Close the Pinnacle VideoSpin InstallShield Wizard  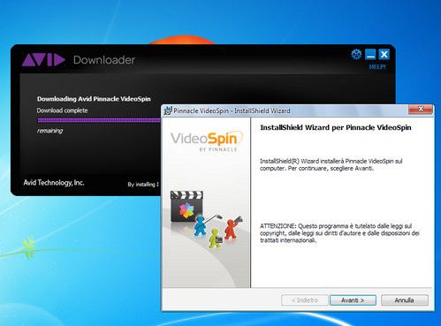pyautogui.click(x=421, y=110)
